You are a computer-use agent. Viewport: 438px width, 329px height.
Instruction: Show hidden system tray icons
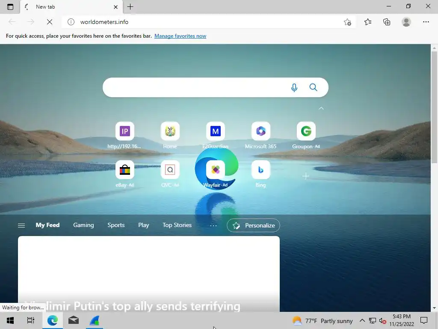362,320
